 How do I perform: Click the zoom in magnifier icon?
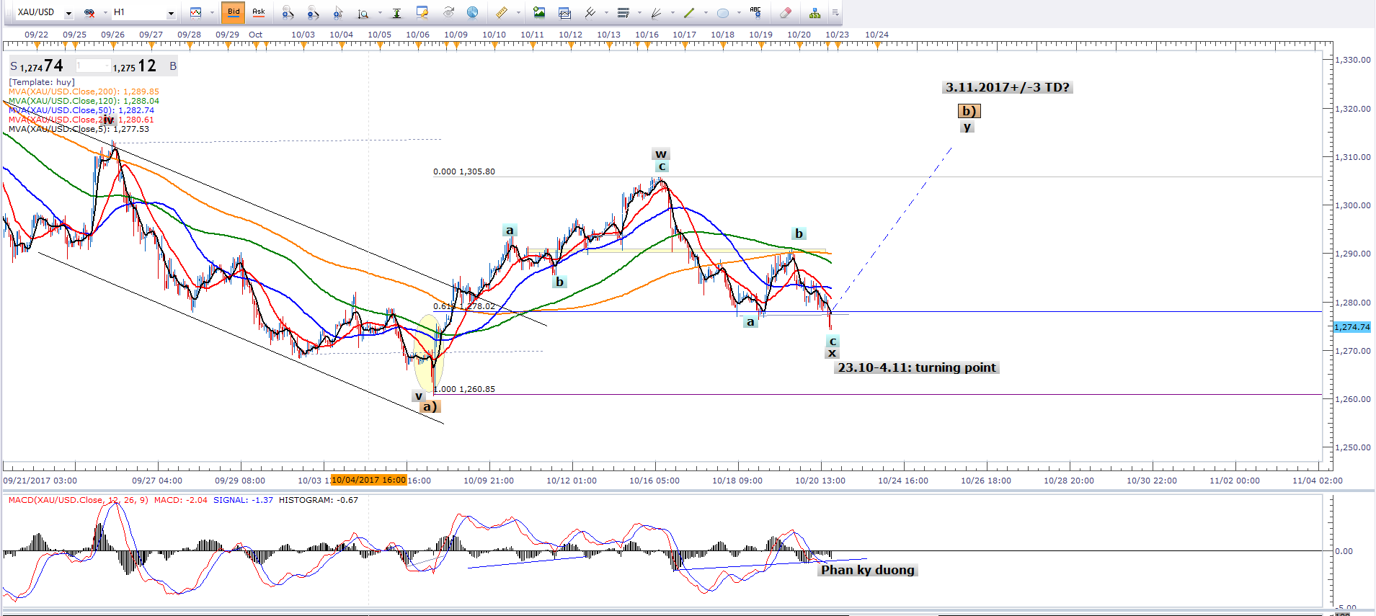pos(288,12)
